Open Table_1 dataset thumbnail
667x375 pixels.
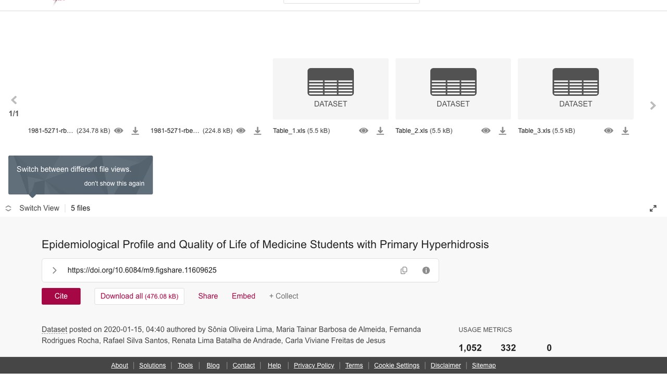331,89
